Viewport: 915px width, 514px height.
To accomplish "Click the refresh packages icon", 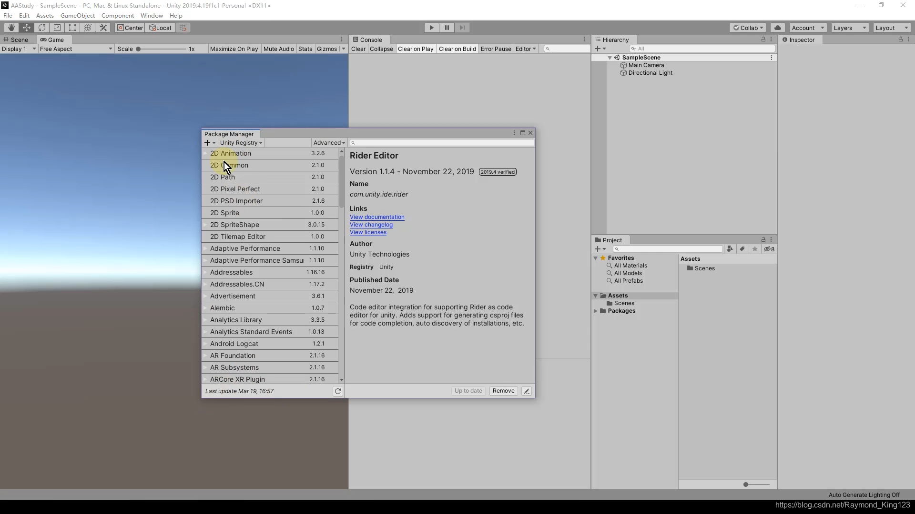I will pyautogui.click(x=337, y=391).
